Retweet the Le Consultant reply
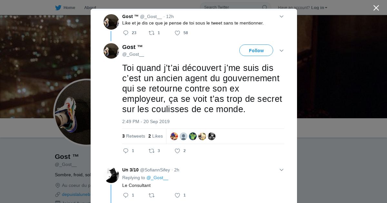387x203 pixels. 151,195
